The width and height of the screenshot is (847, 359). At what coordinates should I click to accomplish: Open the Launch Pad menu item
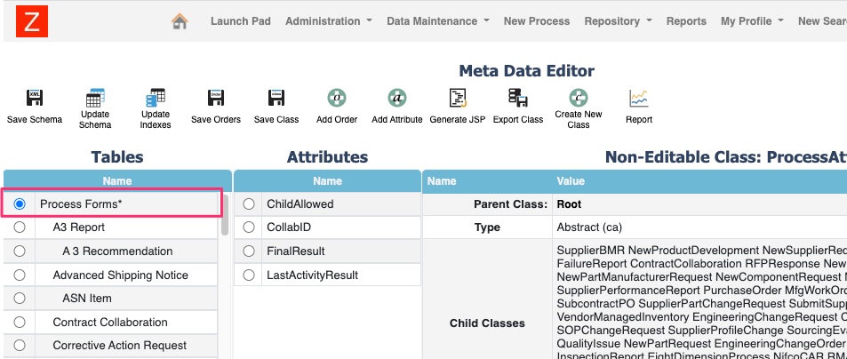pyautogui.click(x=240, y=21)
